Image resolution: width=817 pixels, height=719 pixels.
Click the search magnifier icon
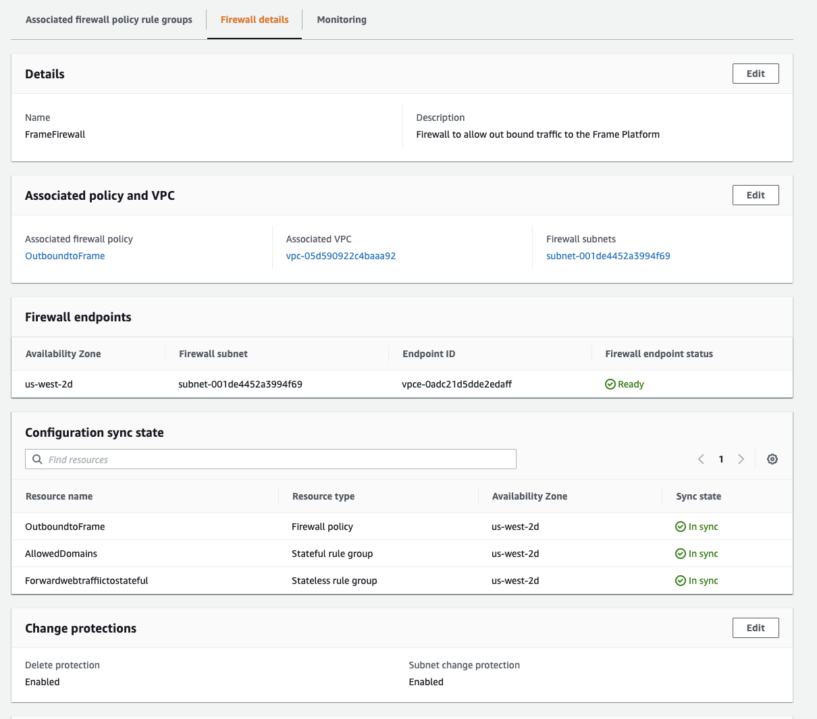coord(38,459)
